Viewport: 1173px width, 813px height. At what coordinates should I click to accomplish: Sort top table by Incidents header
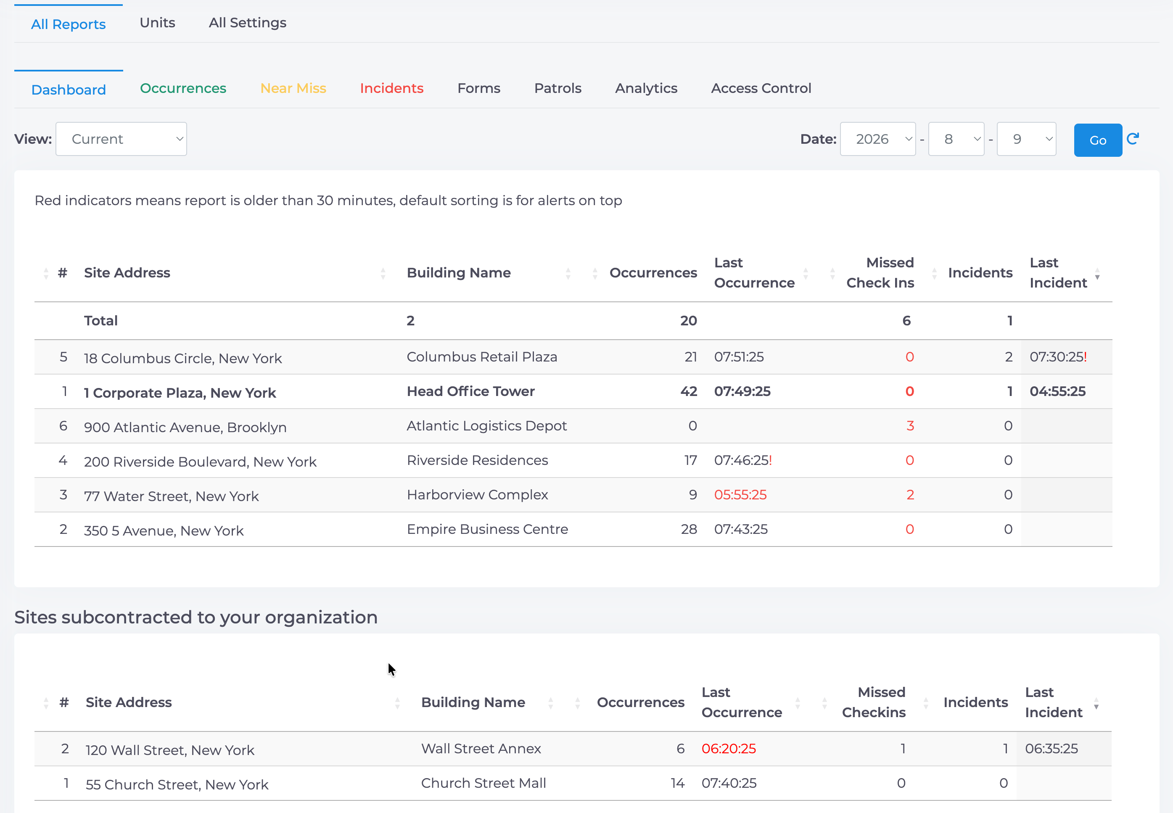pyautogui.click(x=980, y=273)
